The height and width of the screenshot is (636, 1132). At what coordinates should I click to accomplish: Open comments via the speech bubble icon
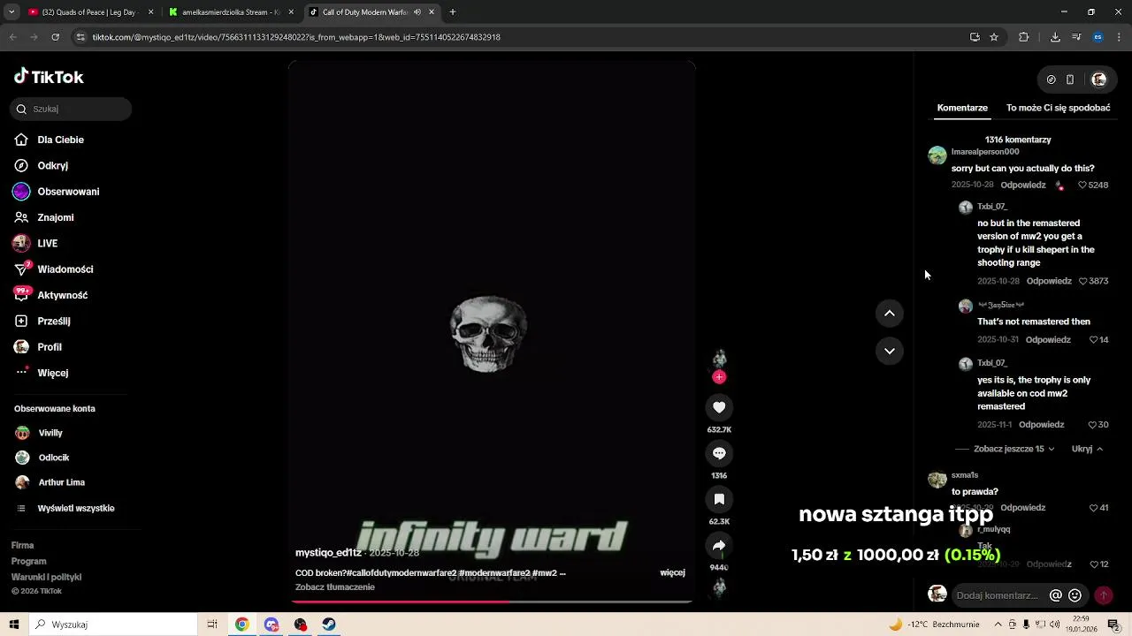pyautogui.click(x=719, y=453)
